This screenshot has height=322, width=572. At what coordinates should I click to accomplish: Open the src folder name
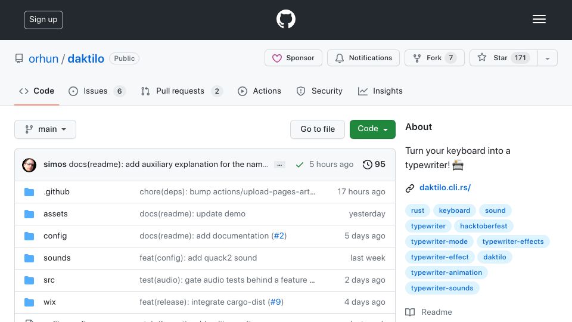(49, 280)
